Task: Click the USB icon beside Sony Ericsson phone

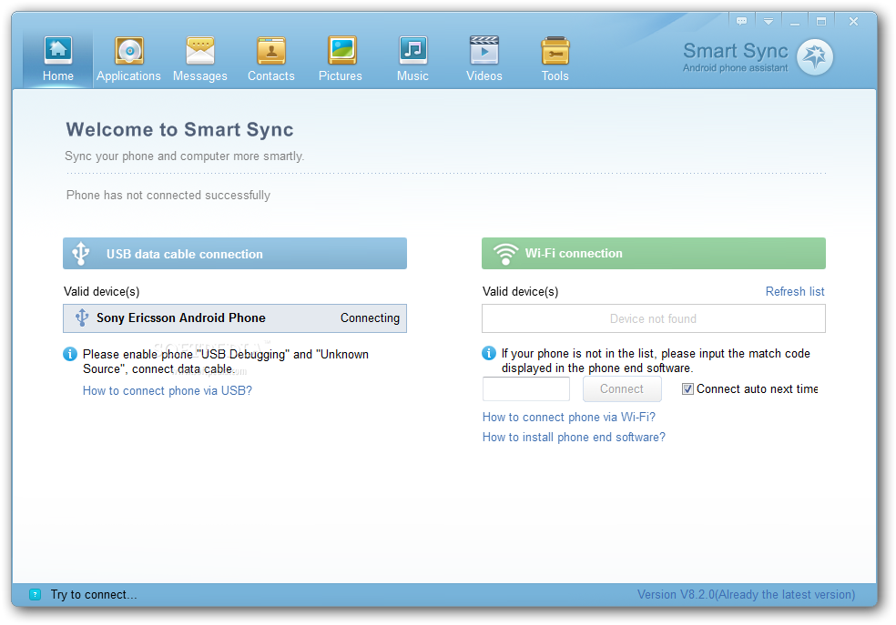Action: point(82,318)
